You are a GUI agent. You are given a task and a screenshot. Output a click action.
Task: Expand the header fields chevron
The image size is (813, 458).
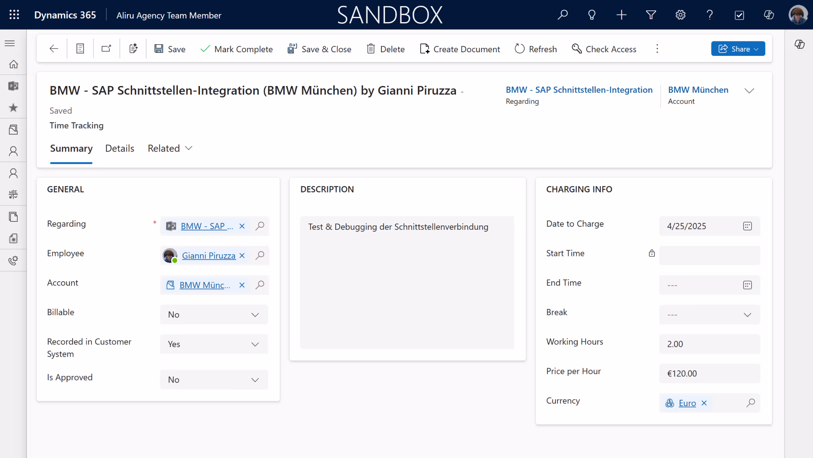pyautogui.click(x=749, y=91)
